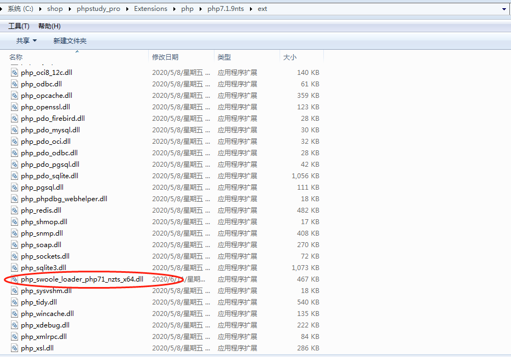Screen dimensions: 511x357
Task: Select the php_xdebug.dll file icon
Action: point(15,325)
